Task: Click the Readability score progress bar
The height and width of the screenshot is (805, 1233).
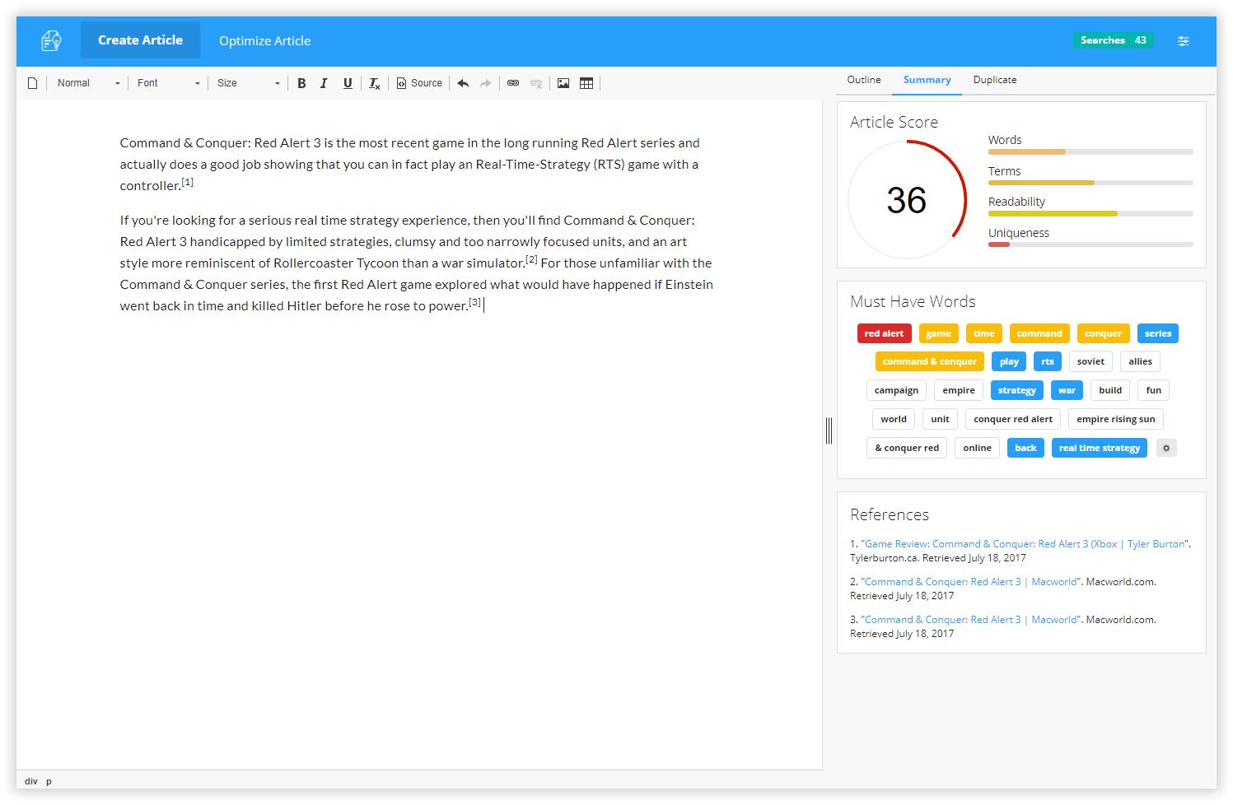Action: coord(1091,214)
